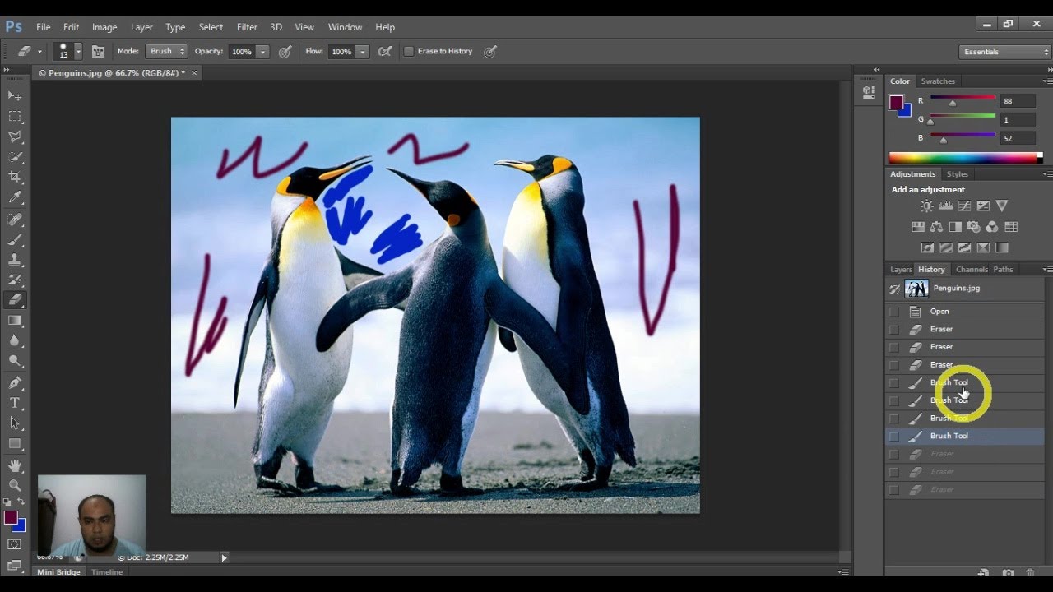Add a Color Balance adjustment

[x=936, y=227]
